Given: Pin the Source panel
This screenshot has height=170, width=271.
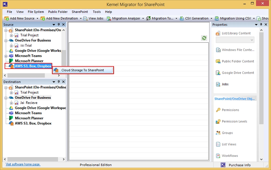Looking at the screenshot, I should 59,24.
